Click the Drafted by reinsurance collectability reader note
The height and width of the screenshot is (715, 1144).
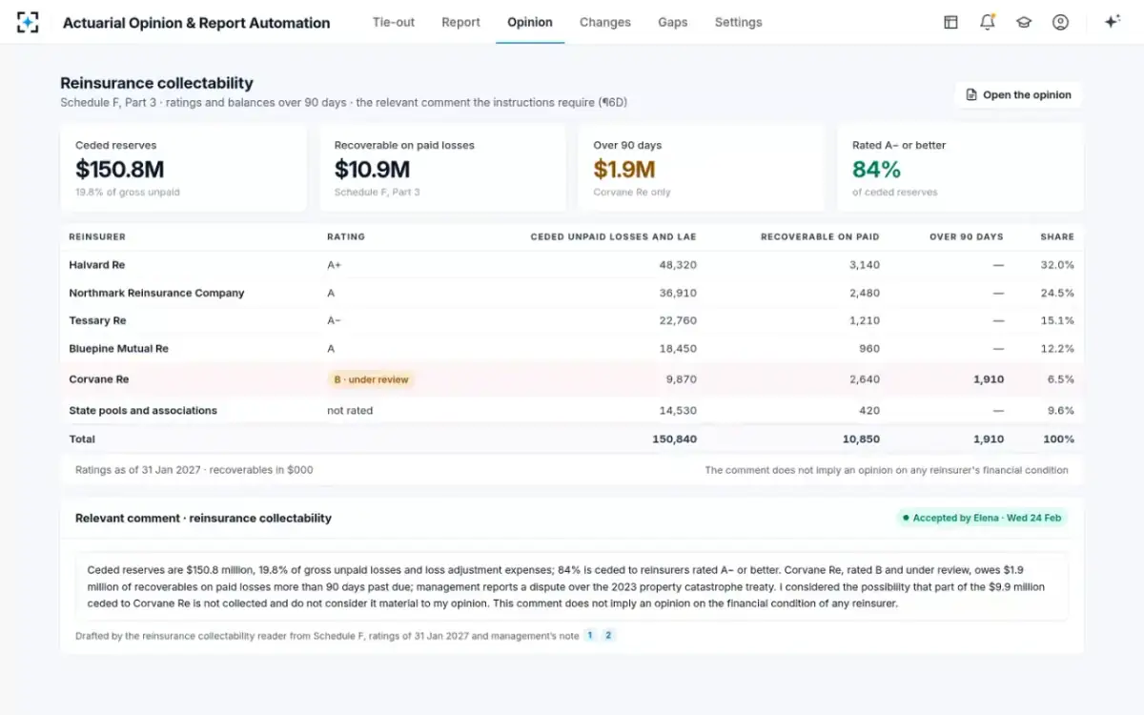tap(327, 636)
